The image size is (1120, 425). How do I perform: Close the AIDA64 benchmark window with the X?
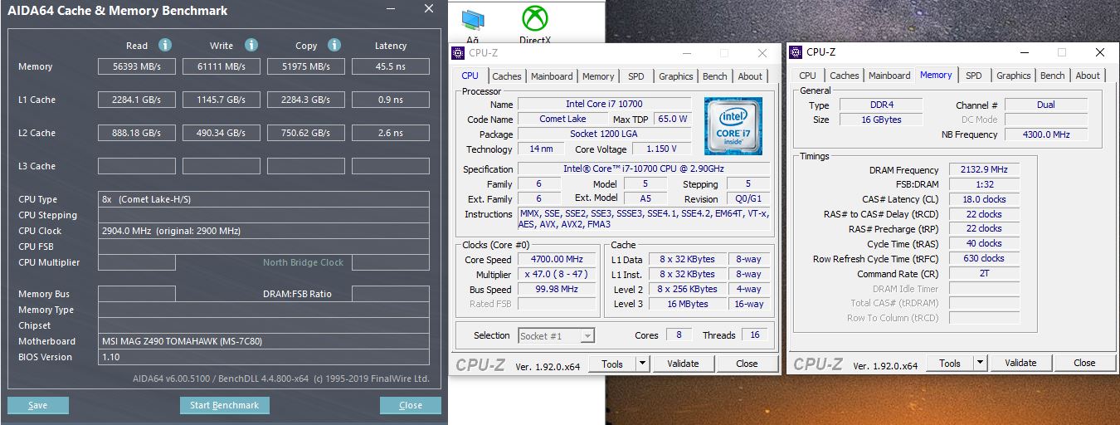coord(428,9)
